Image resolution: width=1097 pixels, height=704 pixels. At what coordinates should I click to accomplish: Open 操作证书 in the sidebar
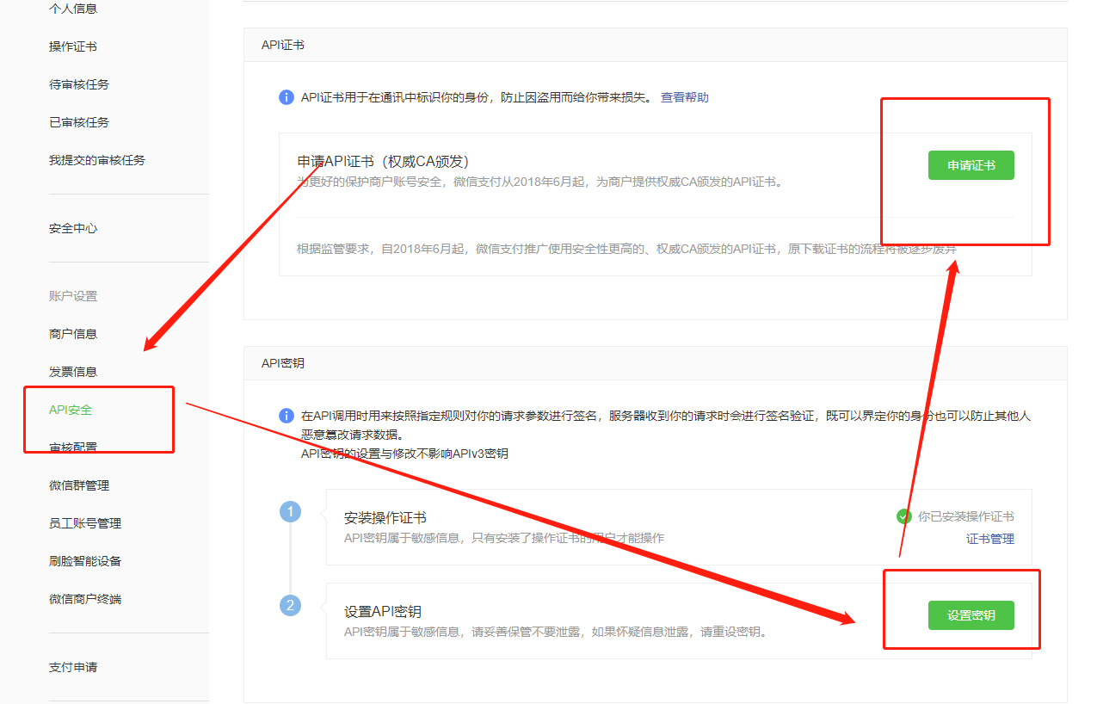(73, 46)
